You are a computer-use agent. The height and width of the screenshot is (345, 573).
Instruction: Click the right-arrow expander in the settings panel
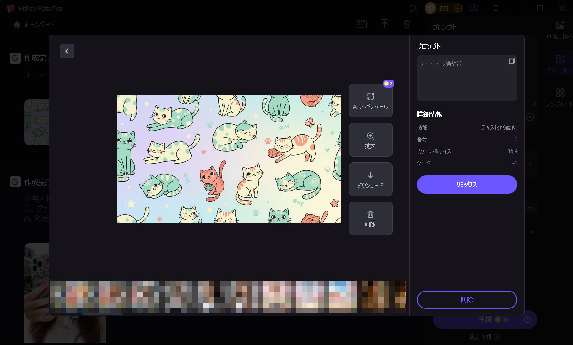(530, 164)
